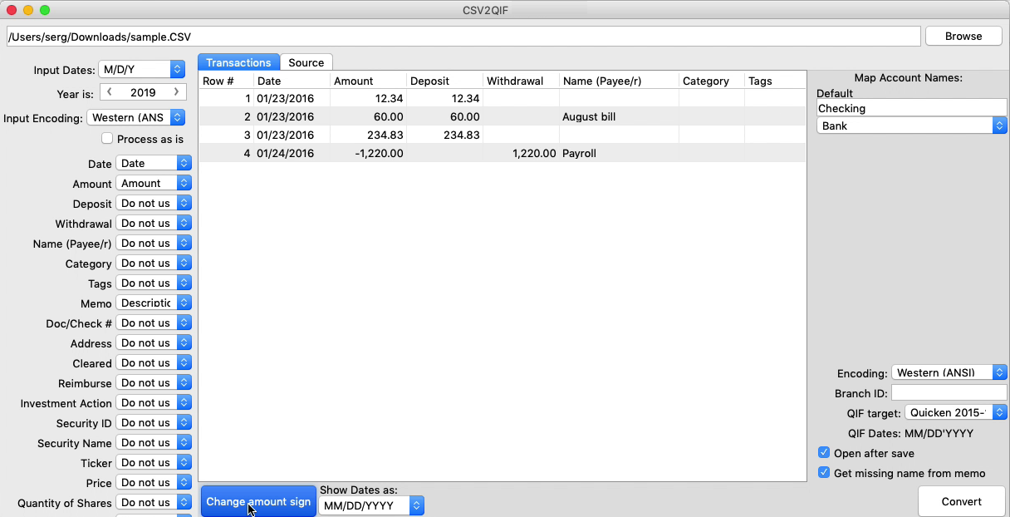
Task: Open the Doc/Check # mapping dropdown
Action: tap(154, 323)
